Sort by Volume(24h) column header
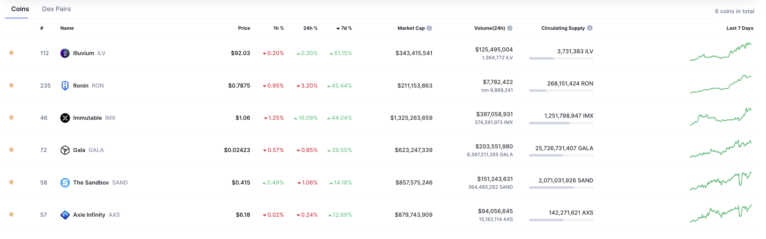 click(x=489, y=28)
